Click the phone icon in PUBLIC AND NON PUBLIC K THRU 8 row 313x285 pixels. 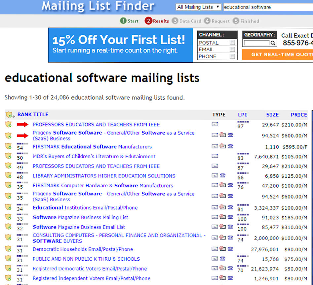222,259
